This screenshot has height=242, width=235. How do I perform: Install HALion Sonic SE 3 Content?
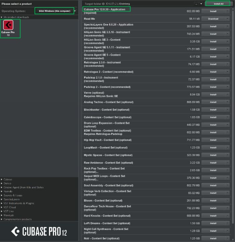click(213, 42)
